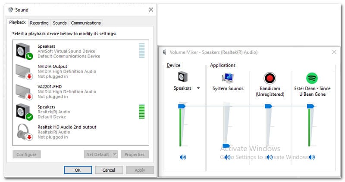Viewport: 345px width, 182px height.
Task: Click the Set Default button
Action: tap(98, 155)
